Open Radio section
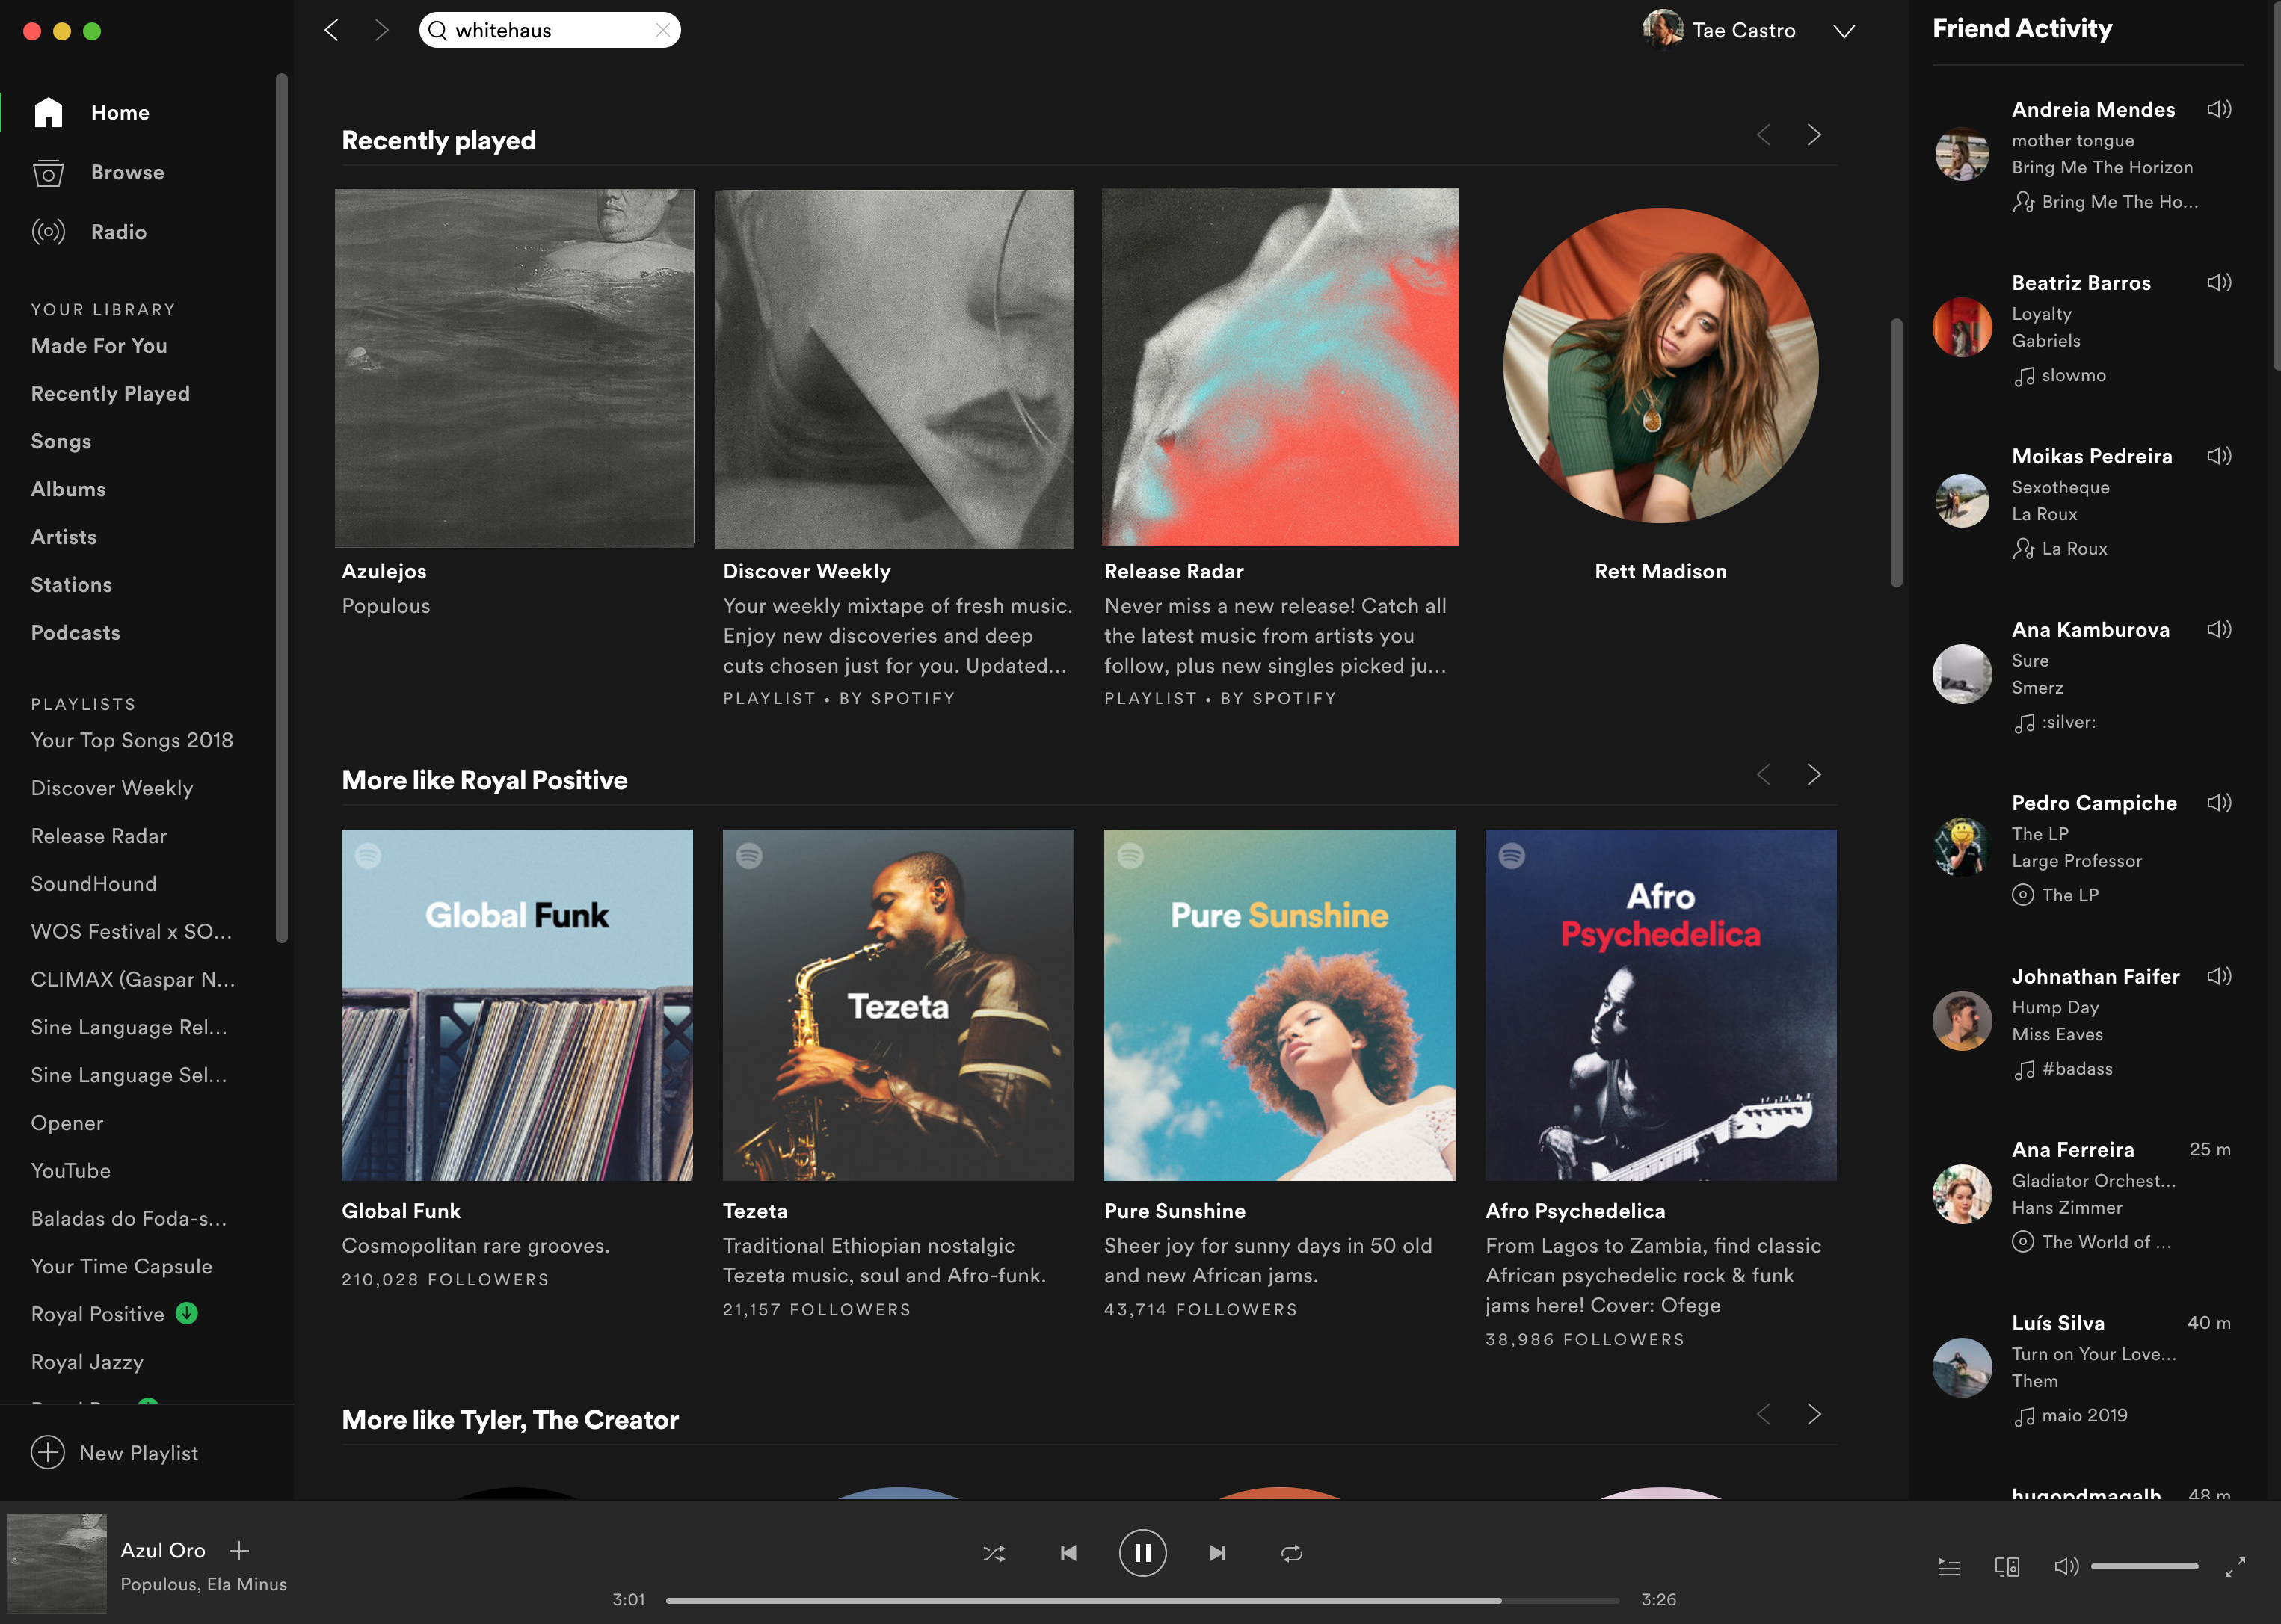Screen dimensions: 2281x1624 [x=118, y=232]
